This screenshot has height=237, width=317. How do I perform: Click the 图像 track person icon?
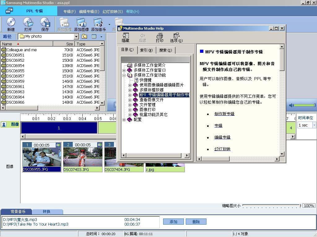point(4,124)
